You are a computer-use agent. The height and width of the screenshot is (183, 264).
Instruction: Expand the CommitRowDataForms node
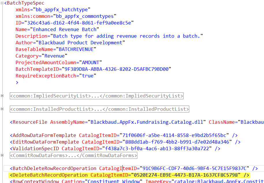coord(2,155)
